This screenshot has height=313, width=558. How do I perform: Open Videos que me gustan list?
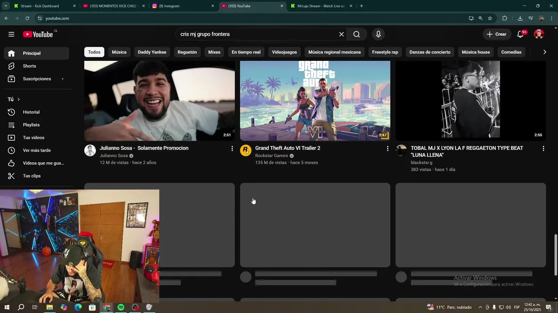point(37,163)
